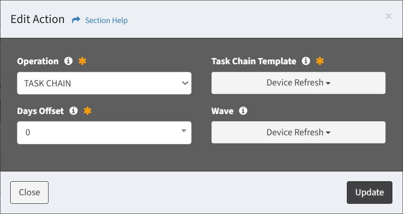Open the Section Help link
Image resolution: width=403 pixels, height=214 pixels.
106,20
